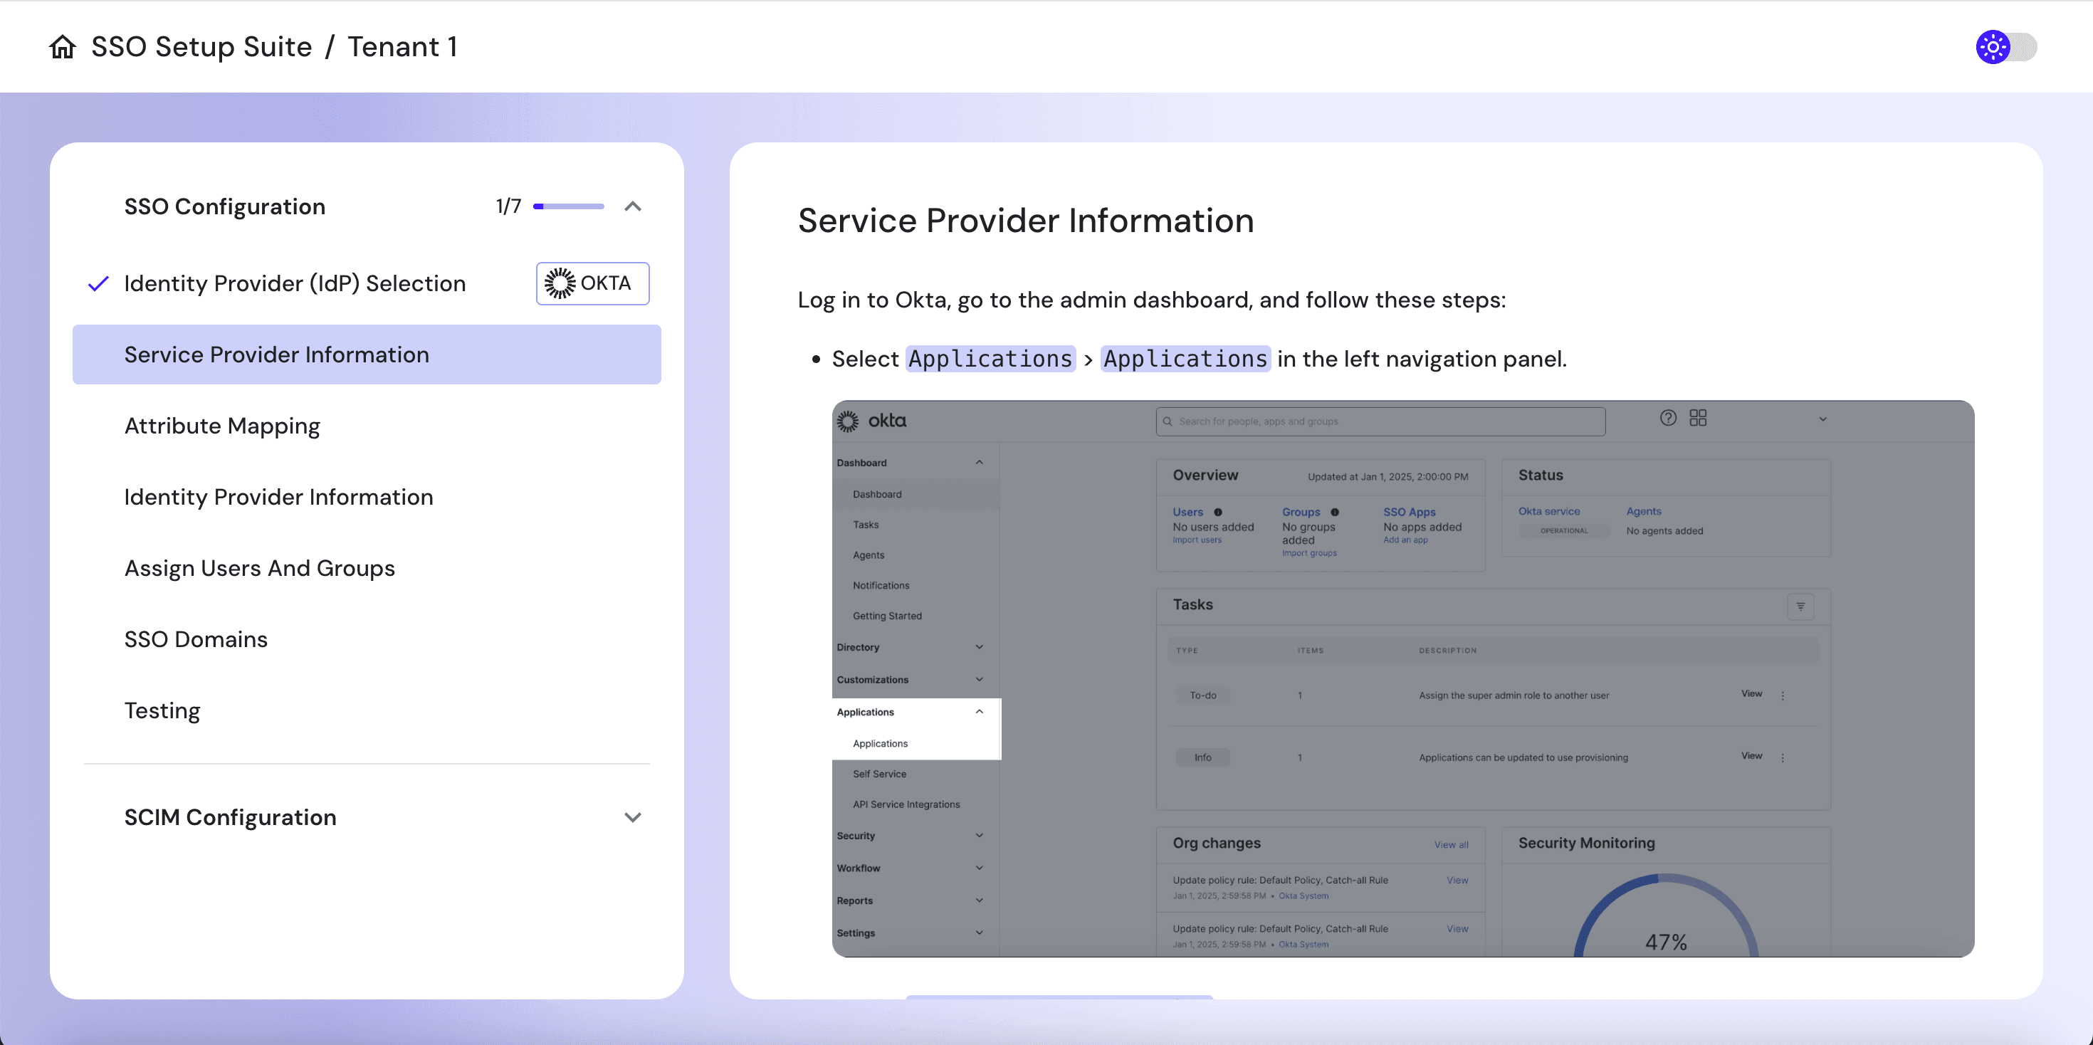The image size is (2093, 1045).
Task: Expand the SCIM Configuration section
Action: (x=633, y=817)
